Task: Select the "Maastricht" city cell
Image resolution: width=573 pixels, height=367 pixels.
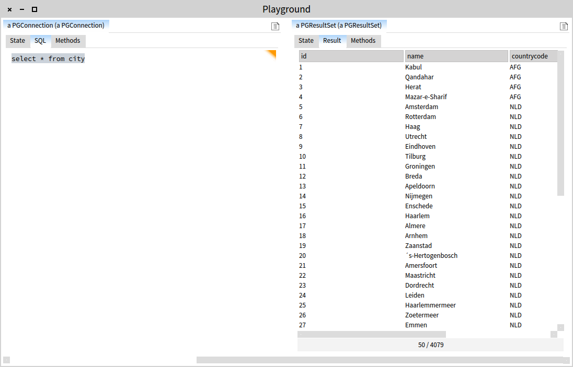Action: 420,276
